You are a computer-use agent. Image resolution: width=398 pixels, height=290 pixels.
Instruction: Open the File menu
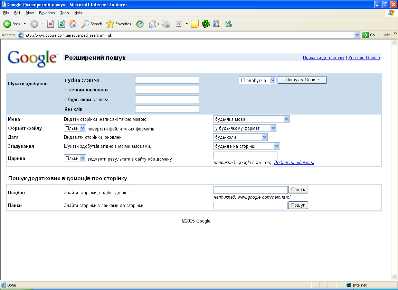(6, 13)
